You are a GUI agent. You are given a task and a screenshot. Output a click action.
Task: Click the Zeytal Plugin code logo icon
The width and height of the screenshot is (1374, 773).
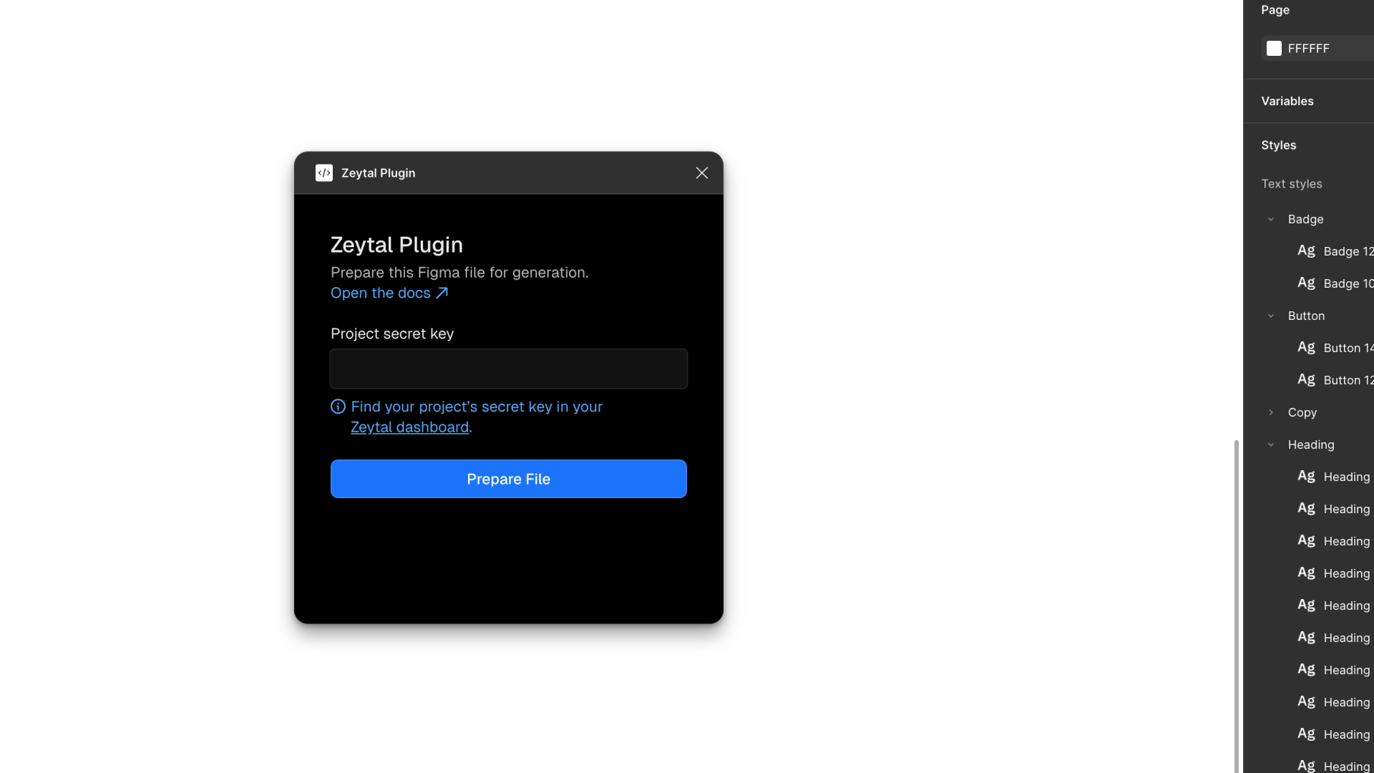point(324,173)
